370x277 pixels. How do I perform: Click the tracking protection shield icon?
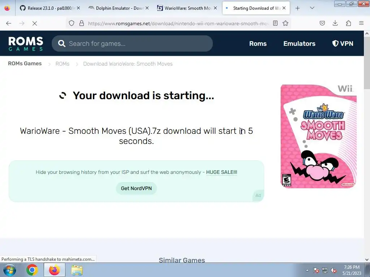[x=72, y=23]
